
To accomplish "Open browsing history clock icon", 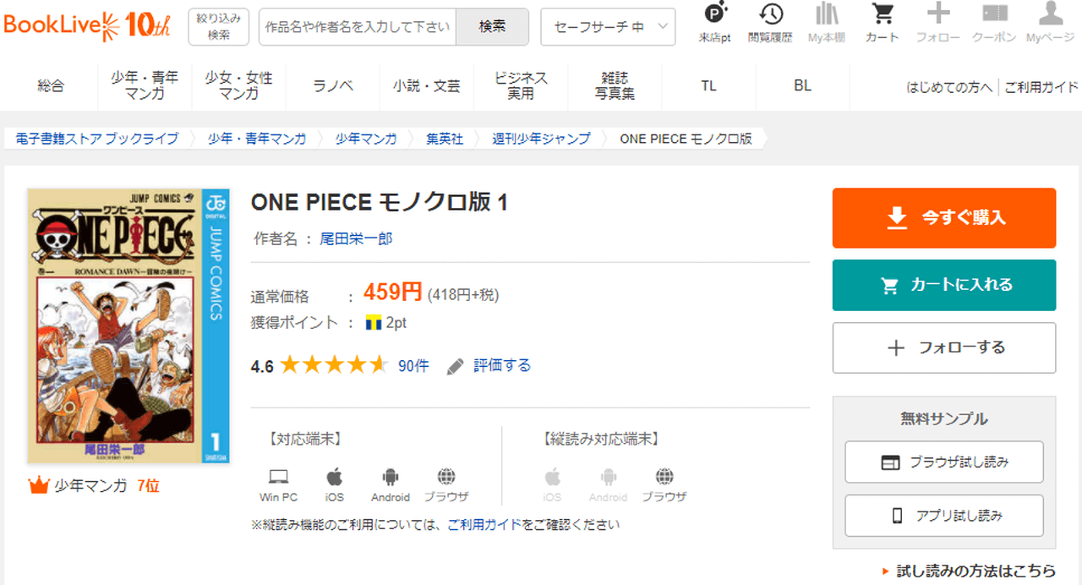I will (x=770, y=14).
